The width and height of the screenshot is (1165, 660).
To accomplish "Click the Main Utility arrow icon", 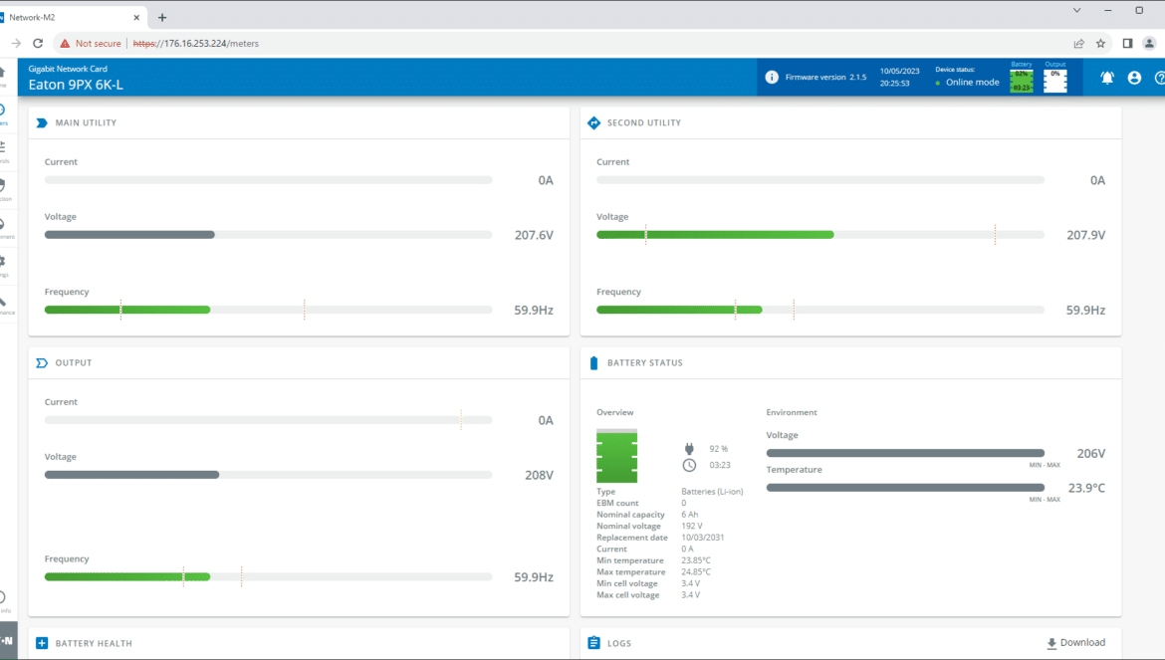I will point(42,123).
